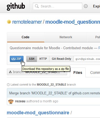Choose the Git Read-Only URL option
The height and width of the screenshot is (118, 100).
pyautogui.click(x=61, y=59)
